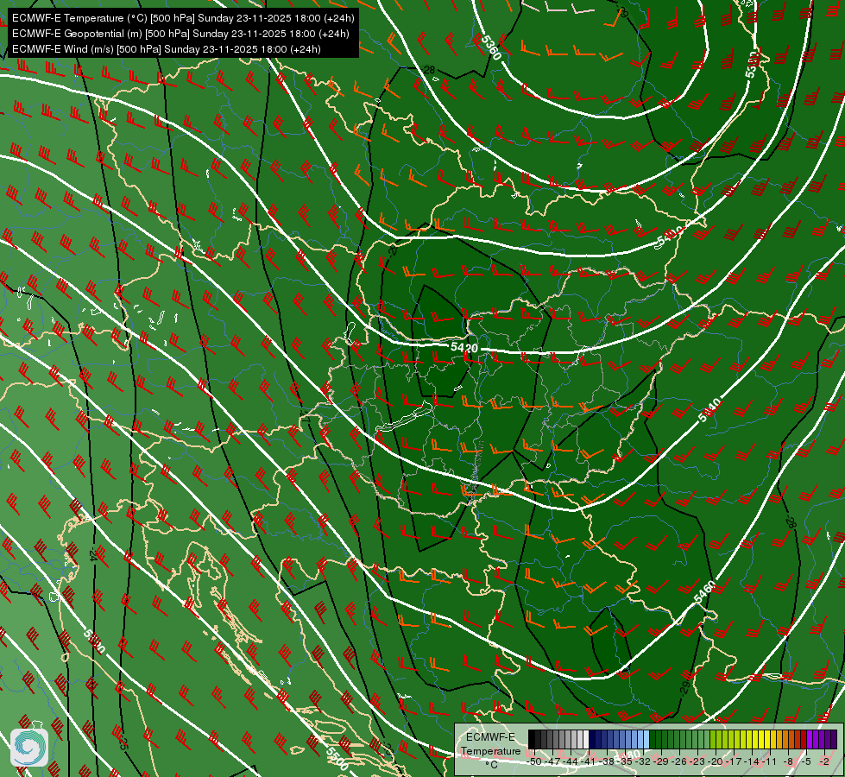
Task: Click the -50 legend tick value
Action: coord(534,761)
